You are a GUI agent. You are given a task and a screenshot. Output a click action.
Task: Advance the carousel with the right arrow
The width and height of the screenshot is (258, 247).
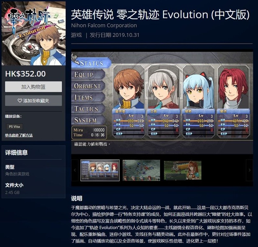tap(250, 170)
